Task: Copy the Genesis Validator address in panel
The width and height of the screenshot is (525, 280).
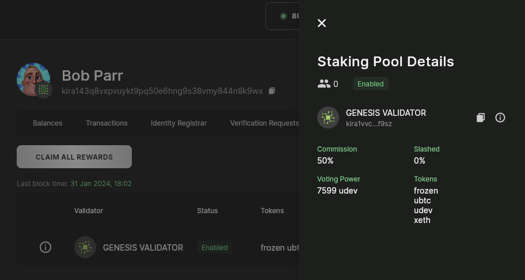Action: (x=481, y=118)
